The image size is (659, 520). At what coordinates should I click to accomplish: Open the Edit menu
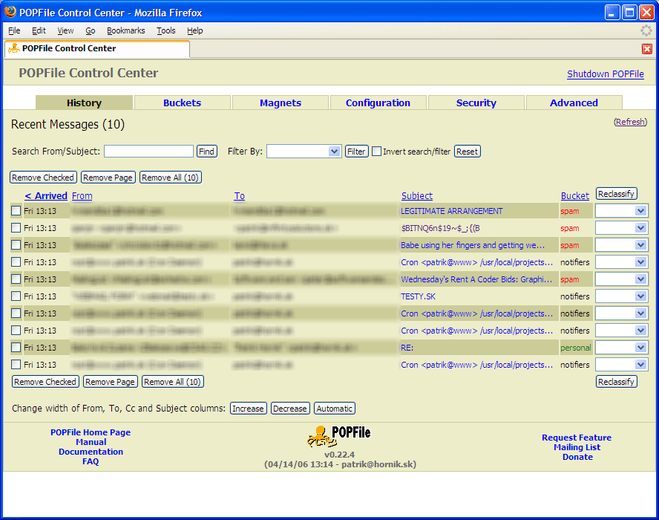coord(39,30)
